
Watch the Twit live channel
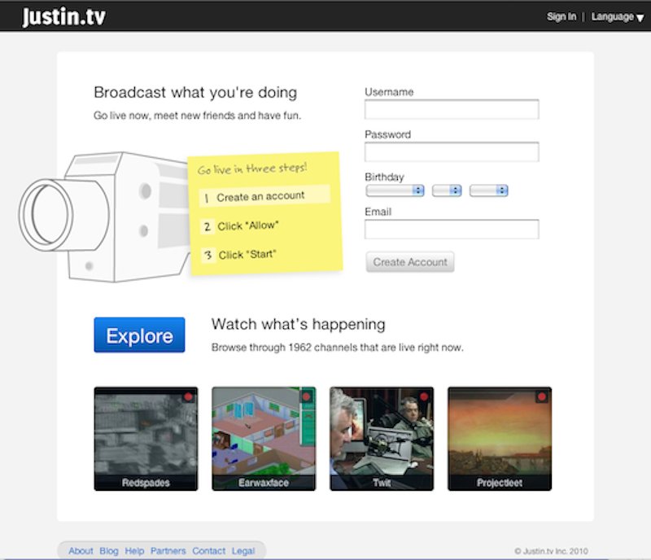coord(382,438)
